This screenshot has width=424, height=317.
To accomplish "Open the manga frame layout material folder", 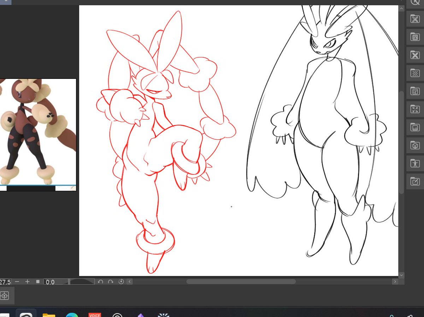I will [415, 91].
